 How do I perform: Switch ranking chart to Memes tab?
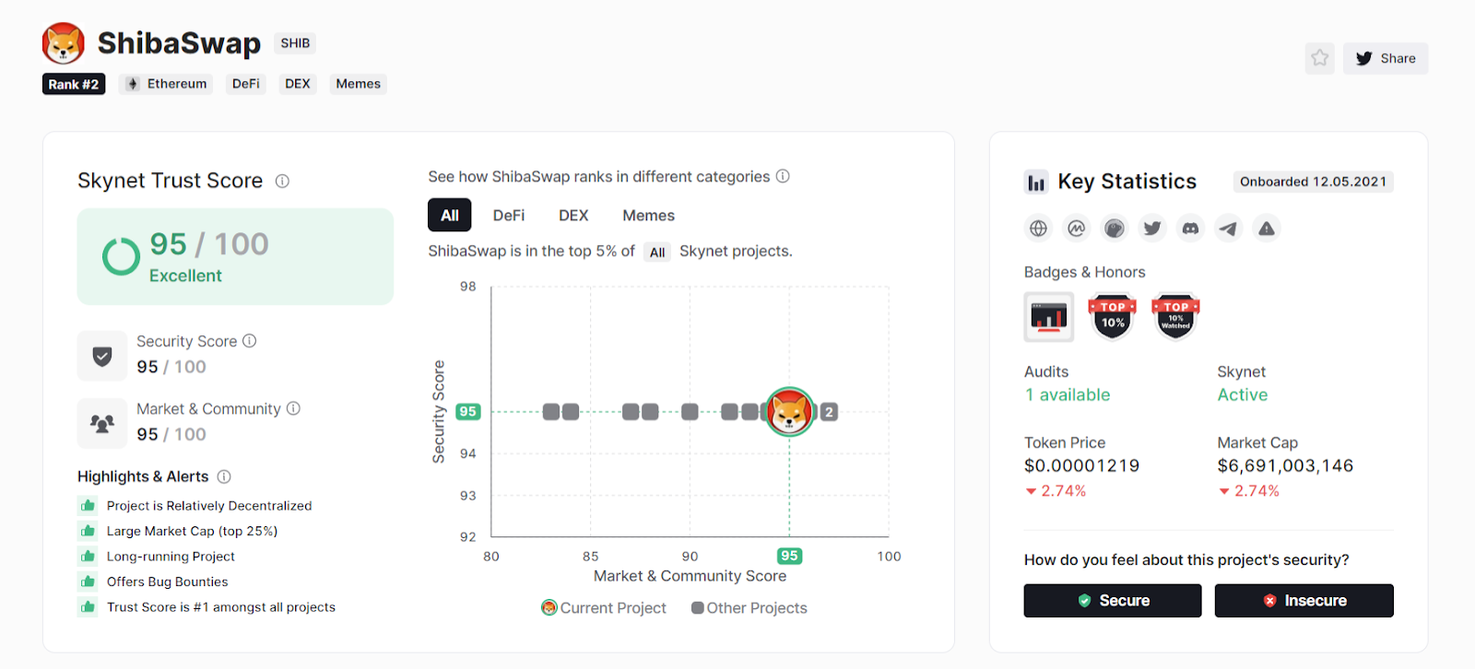click(648, 216)
